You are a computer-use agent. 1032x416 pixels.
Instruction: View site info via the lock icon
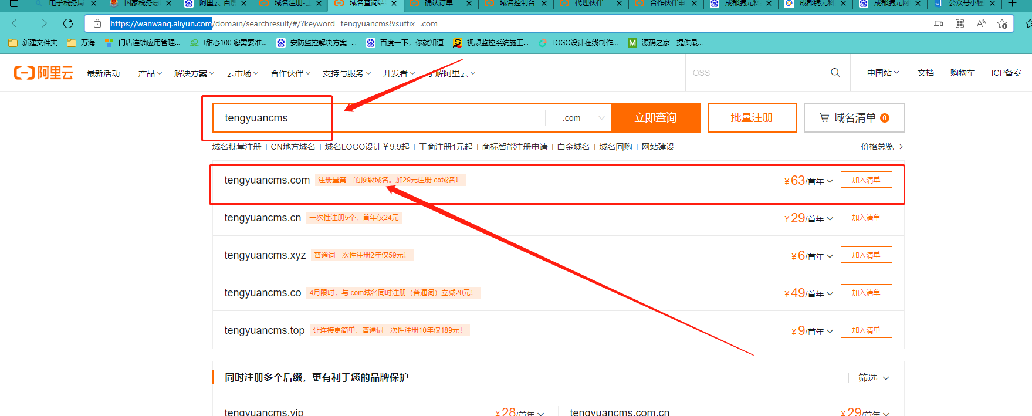point(97,23)
